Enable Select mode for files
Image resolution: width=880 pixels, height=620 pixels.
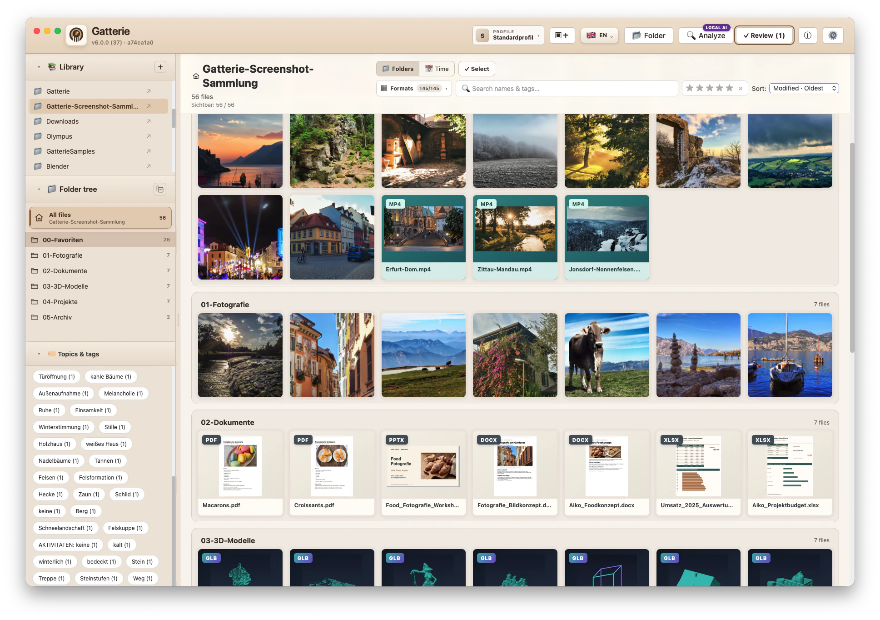click(x=477, y=69)
